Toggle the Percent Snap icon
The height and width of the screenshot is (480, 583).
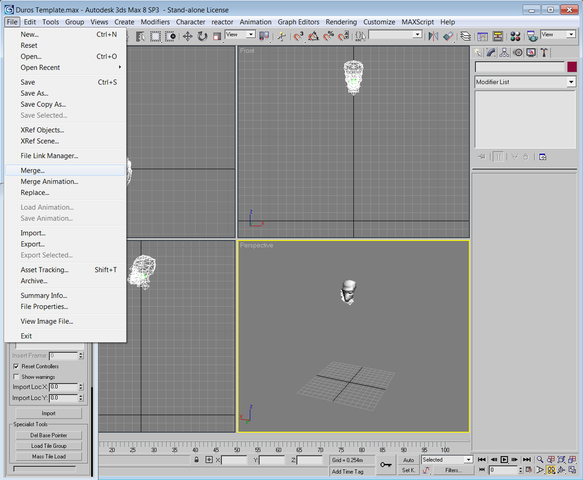[x=329, y=36]
